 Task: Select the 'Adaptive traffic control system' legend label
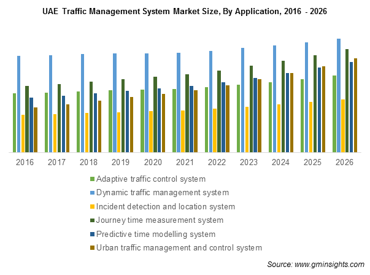152,179
